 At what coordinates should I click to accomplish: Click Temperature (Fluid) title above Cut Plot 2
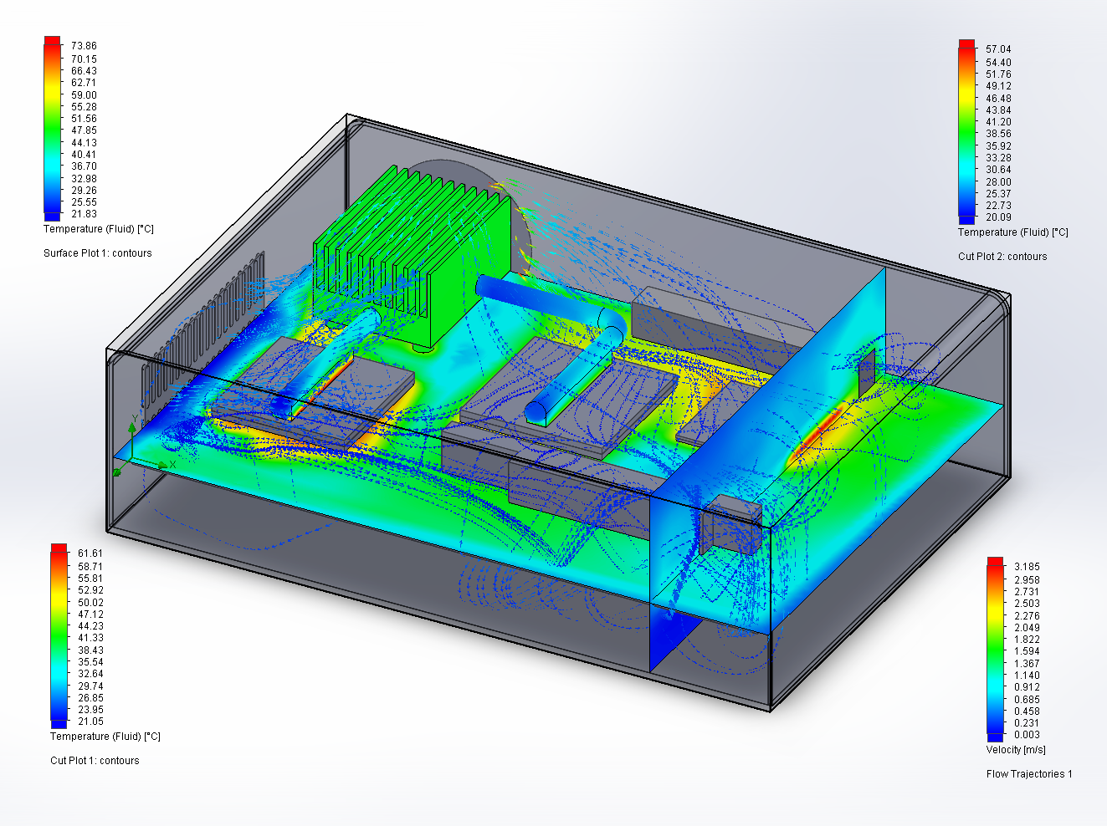click(x=1013, y=232)
